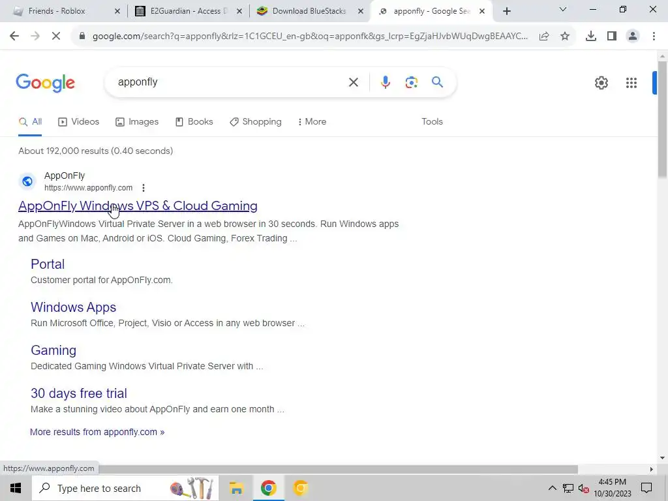668x501 pixels.
Task: Open the Windows Apps sitelink
Action: (x=73, y=307)
